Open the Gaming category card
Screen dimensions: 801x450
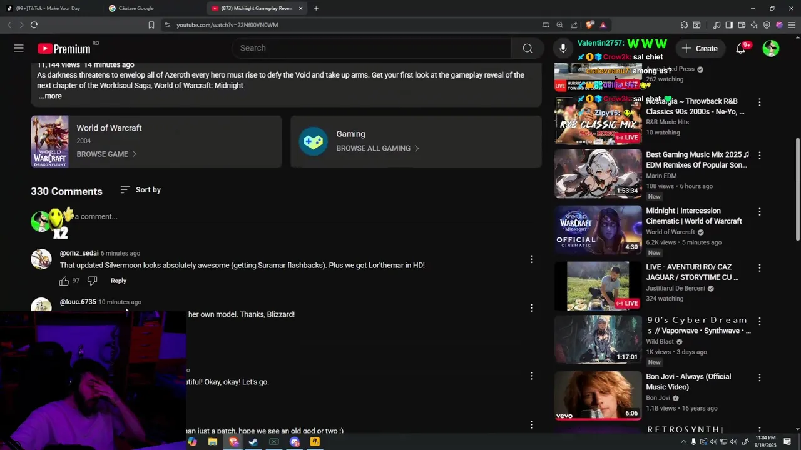[x=416, y=141]
